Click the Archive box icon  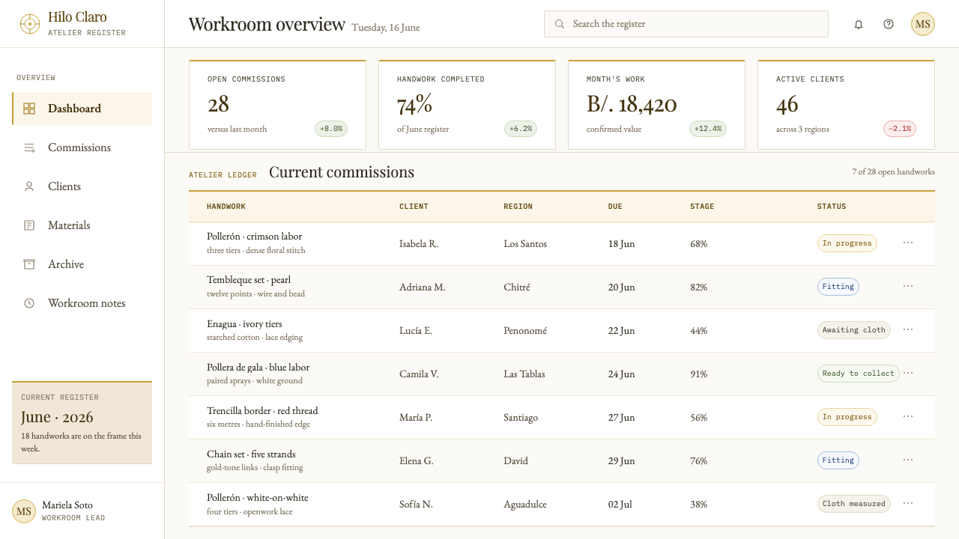(x=29, y=264)
